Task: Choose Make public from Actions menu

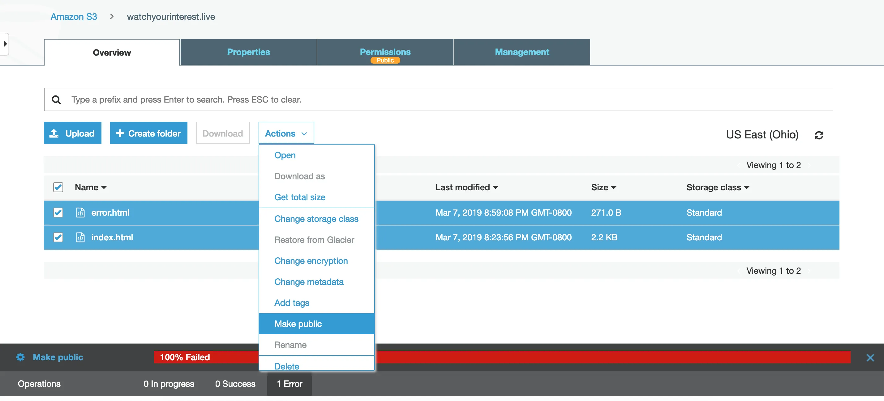Action: pyautogui.click(x=298, y=323)
